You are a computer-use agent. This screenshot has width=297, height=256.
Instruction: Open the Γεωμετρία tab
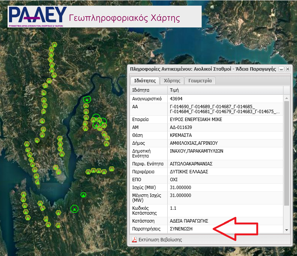[200, 81]
